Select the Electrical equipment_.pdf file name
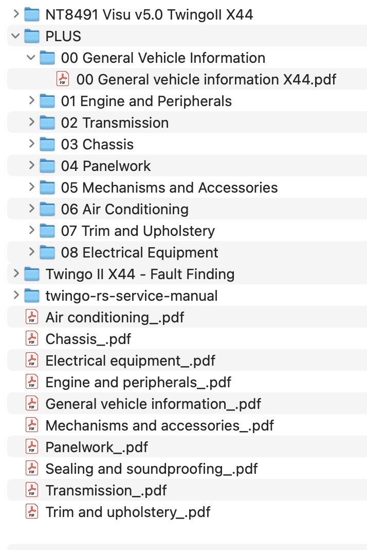Viewport: 367px width, 550px height. (x=130, y=360)
